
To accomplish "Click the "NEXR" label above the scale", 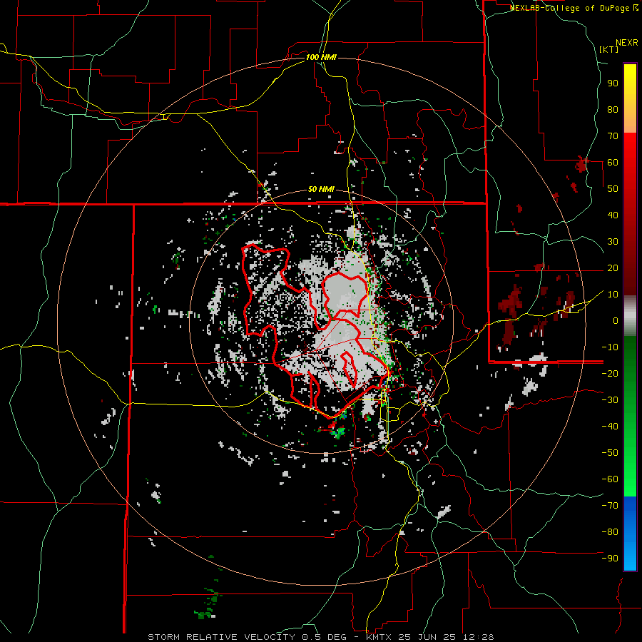I will coord(626,43).
